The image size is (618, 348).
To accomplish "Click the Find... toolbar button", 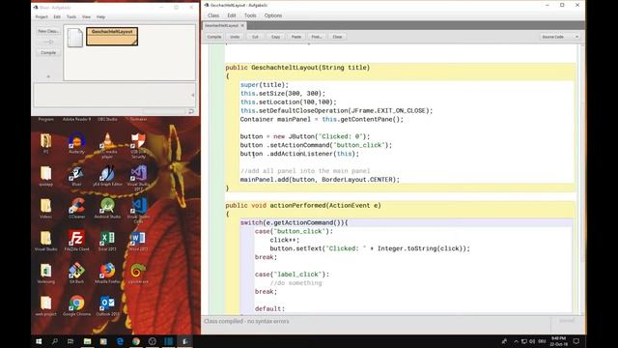I will coord(317,37).
